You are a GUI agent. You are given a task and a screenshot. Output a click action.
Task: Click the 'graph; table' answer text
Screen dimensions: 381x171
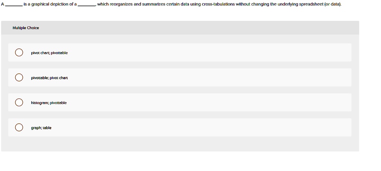click(x=41, y=128)
